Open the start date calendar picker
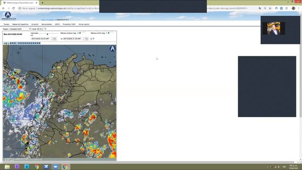Image resolution: width=302 pixels, height=170 pixels. (55, 39)
